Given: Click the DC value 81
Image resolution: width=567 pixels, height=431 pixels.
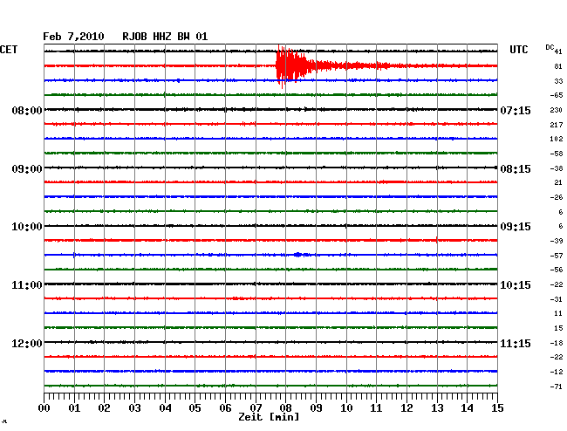Looking at the screenshot, I should pos(558,66).
